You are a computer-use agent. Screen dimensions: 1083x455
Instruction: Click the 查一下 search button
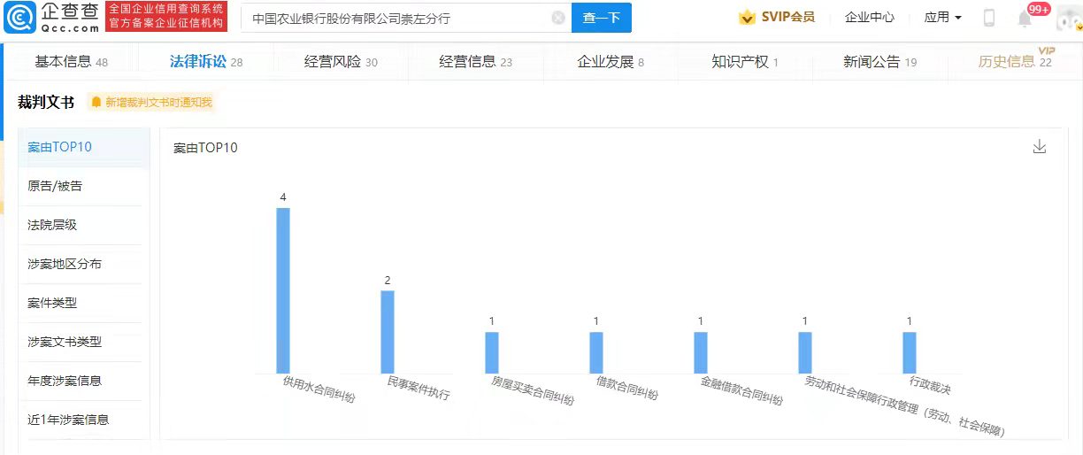click(x=602, y=18)
